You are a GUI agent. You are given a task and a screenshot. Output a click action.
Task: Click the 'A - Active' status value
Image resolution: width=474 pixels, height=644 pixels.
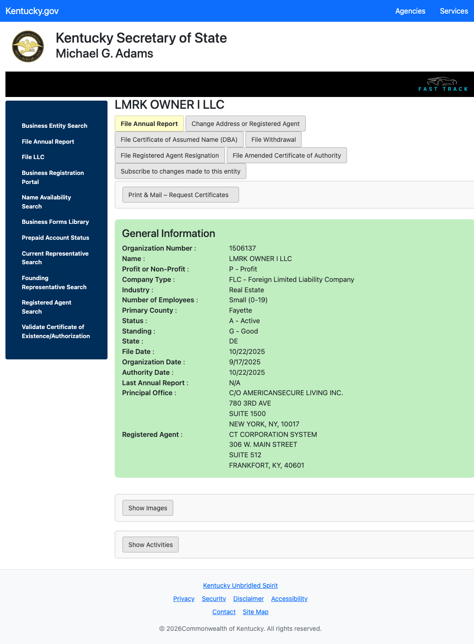244,321
